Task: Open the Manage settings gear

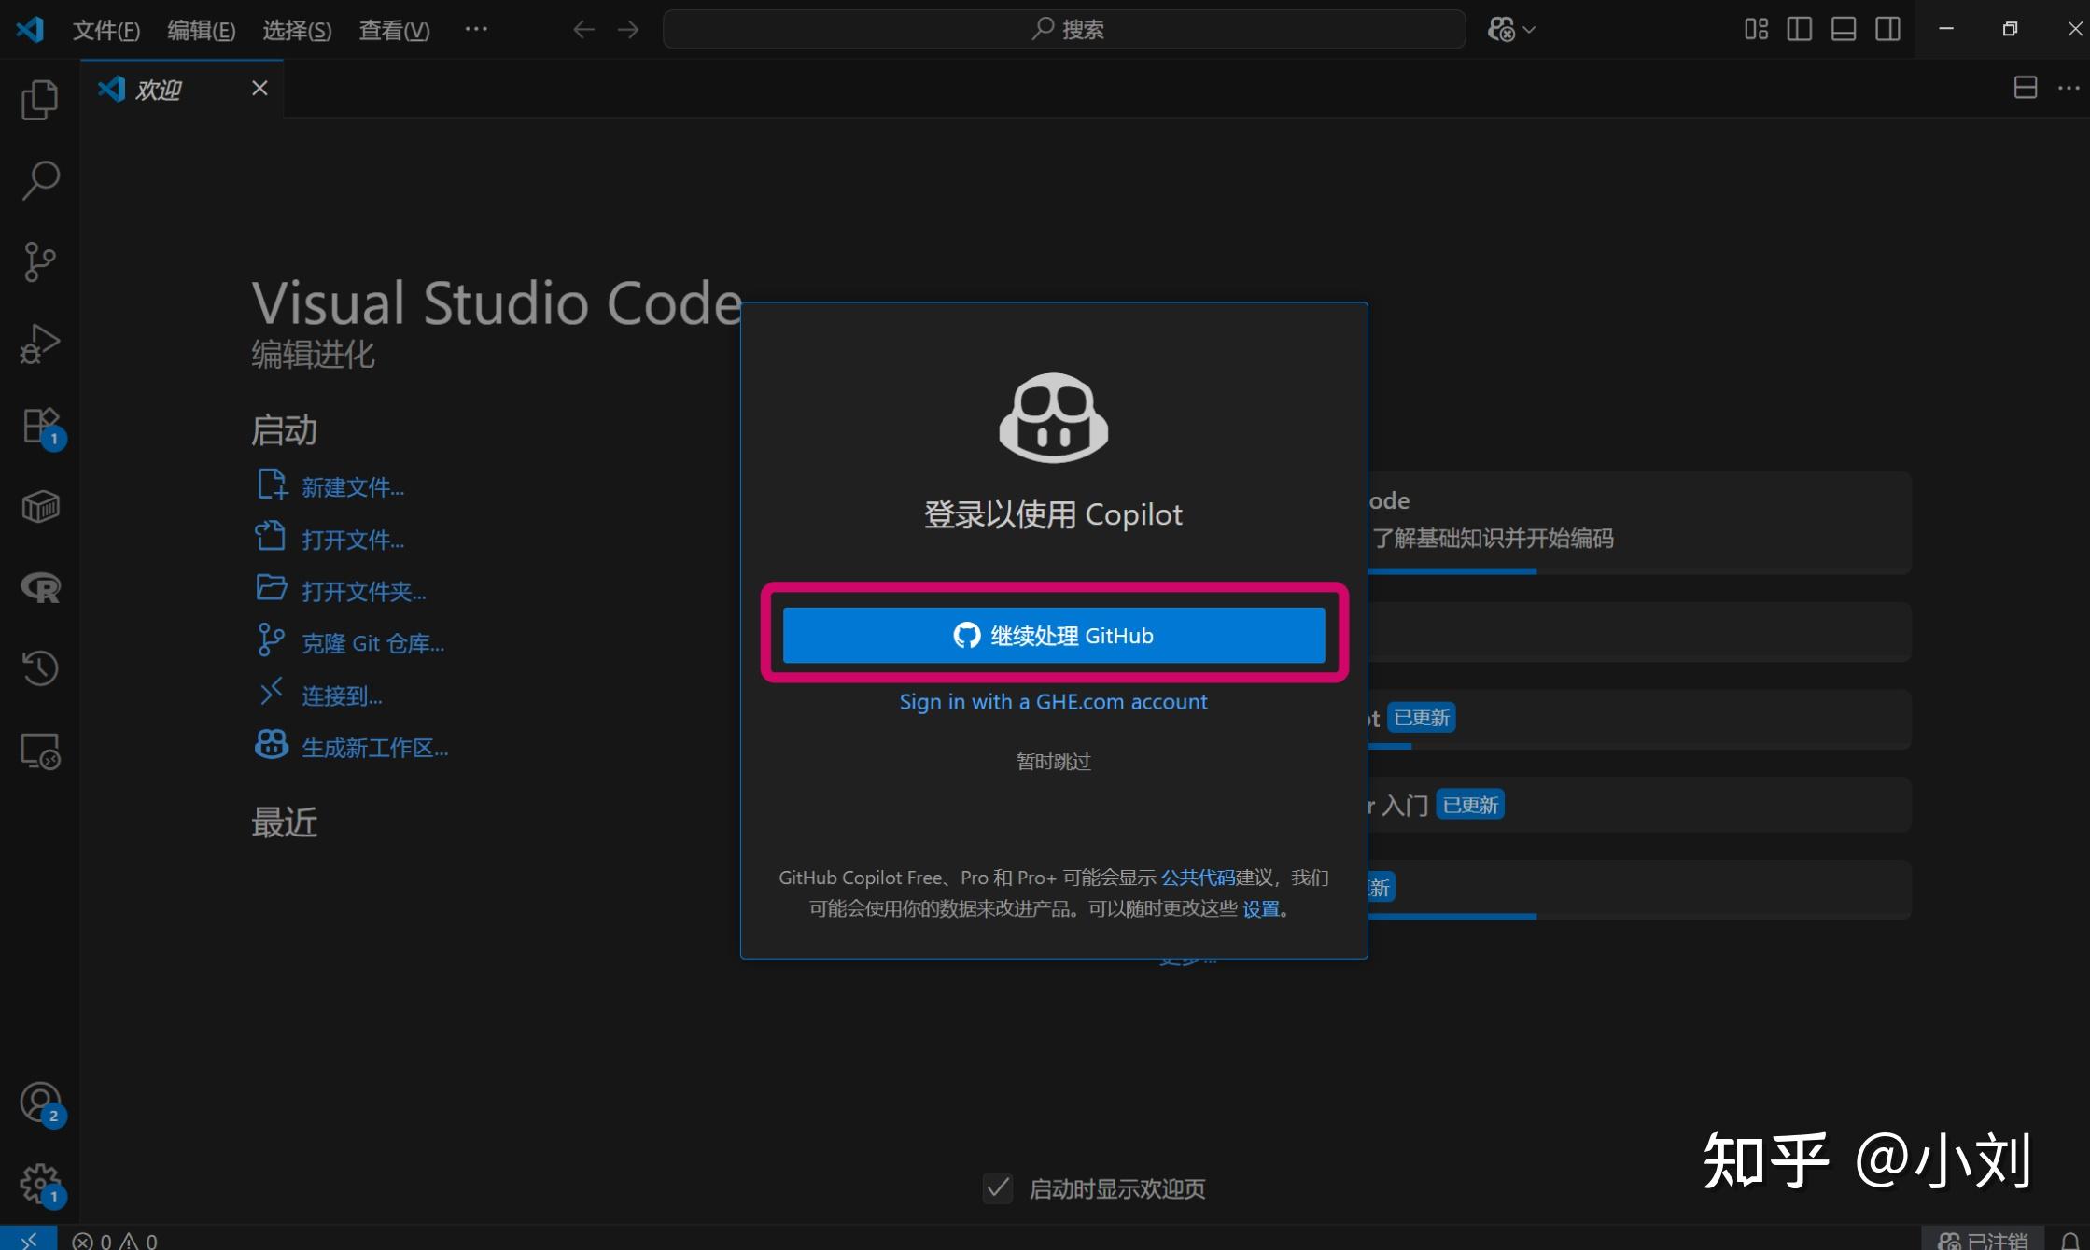Action: pyautogui.click(x=39, y=1182)
